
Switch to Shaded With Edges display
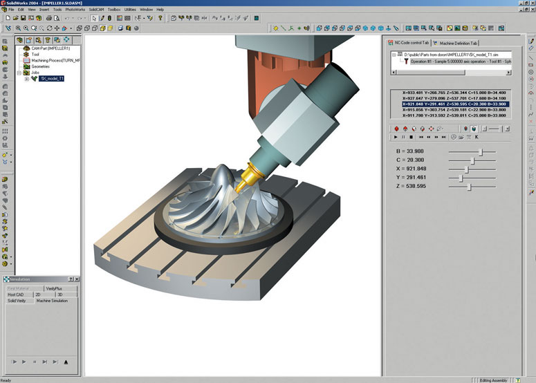103,28
